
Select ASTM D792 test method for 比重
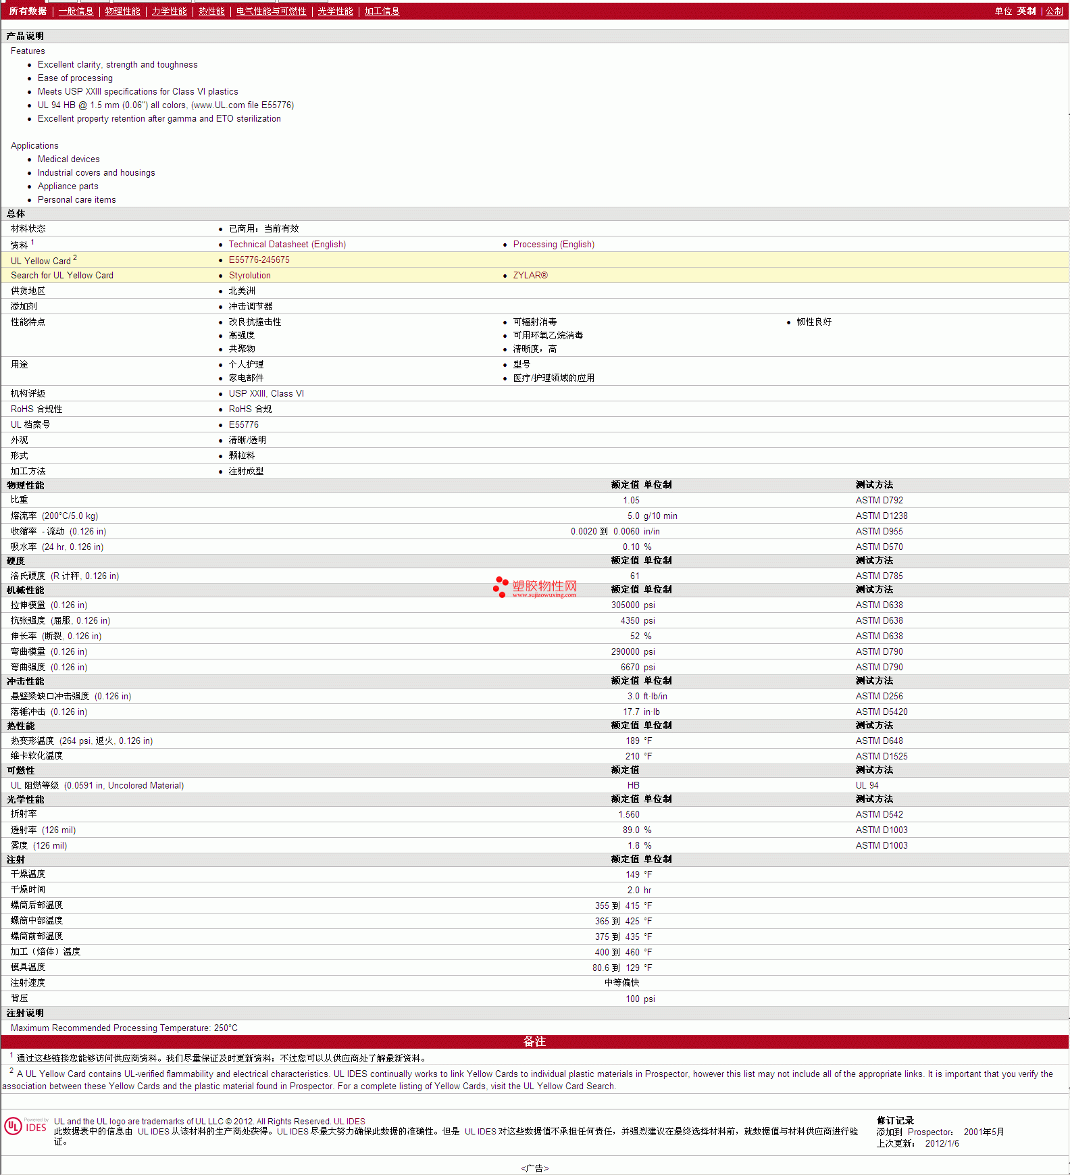(879, 501)
